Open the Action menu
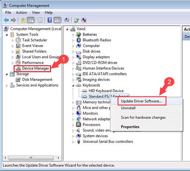Viewport: 190px width, 171px height. (x=22, y=12)
